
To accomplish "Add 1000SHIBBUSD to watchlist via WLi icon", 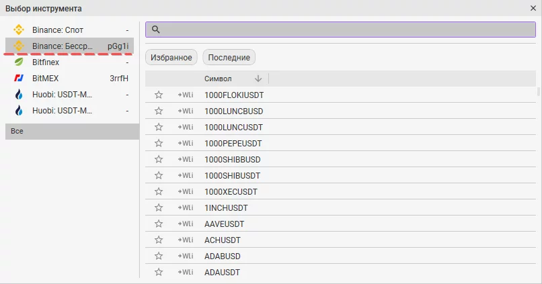I will click(186, 159).
